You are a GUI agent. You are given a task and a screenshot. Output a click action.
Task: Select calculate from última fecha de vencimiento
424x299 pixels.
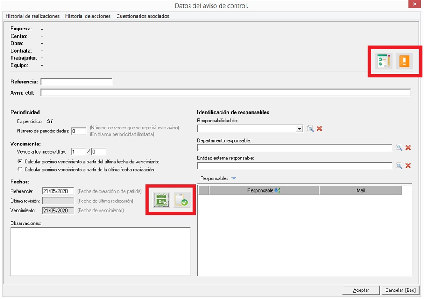tap(19, 162)
